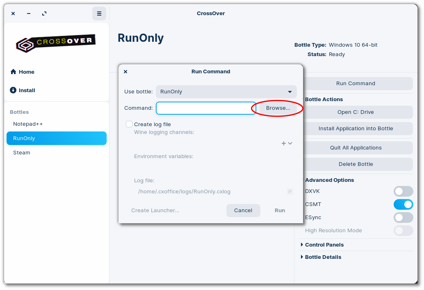This screenshot has width=424, height=290.
Task: Open the Use bottle dropdown
Action: (226, 91)
